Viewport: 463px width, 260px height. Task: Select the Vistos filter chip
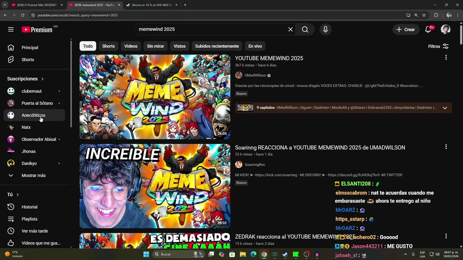[x=179, y=46]
